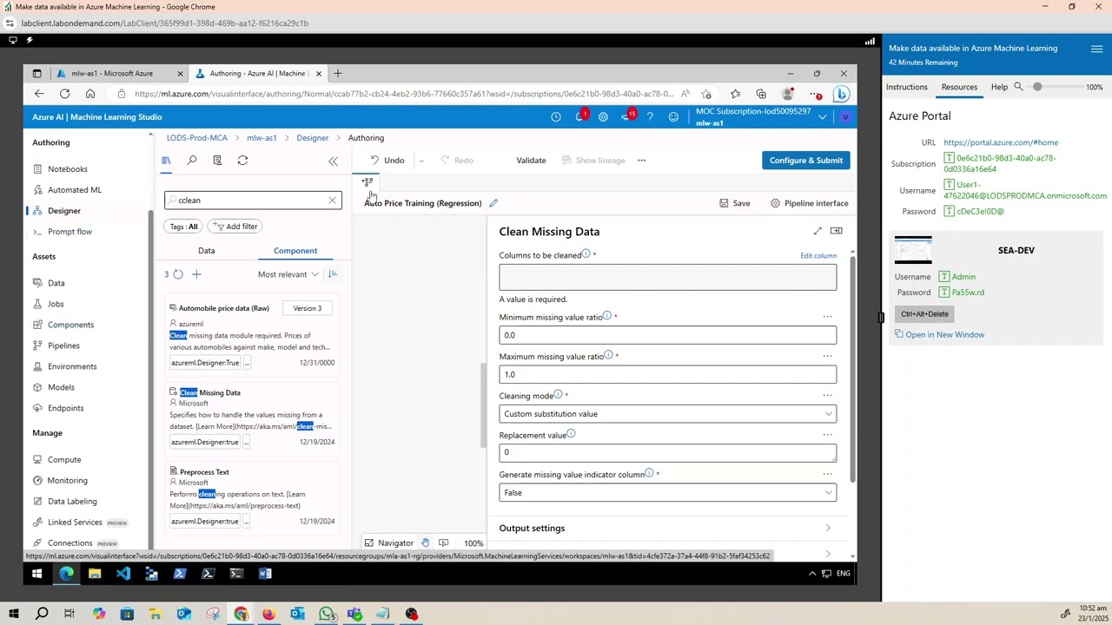Open the asset library icon in designer panel
1112x625 pixels.
(x=166, y=161)
